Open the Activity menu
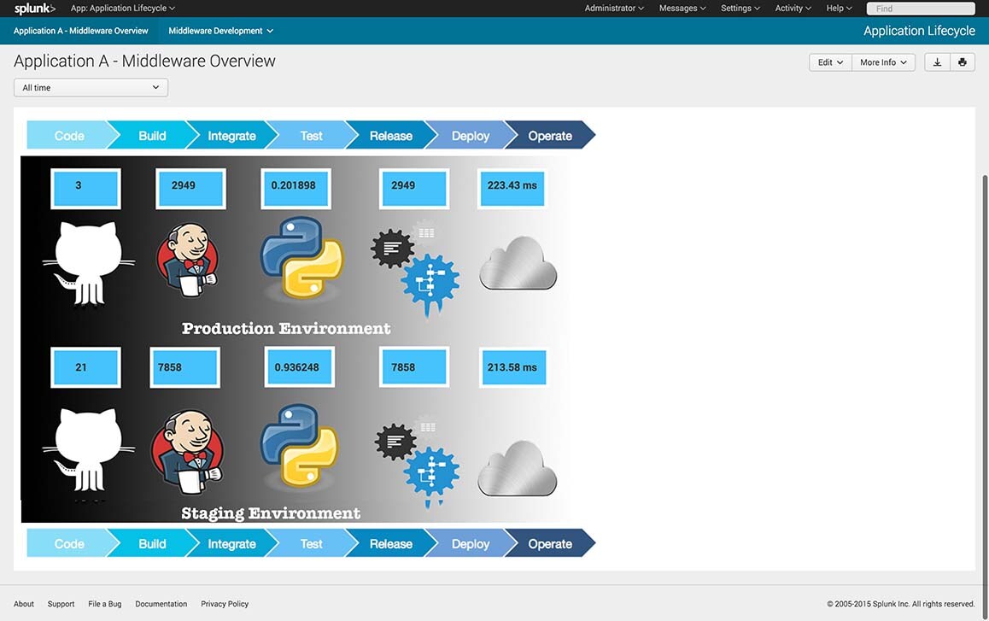 [793, 9]
